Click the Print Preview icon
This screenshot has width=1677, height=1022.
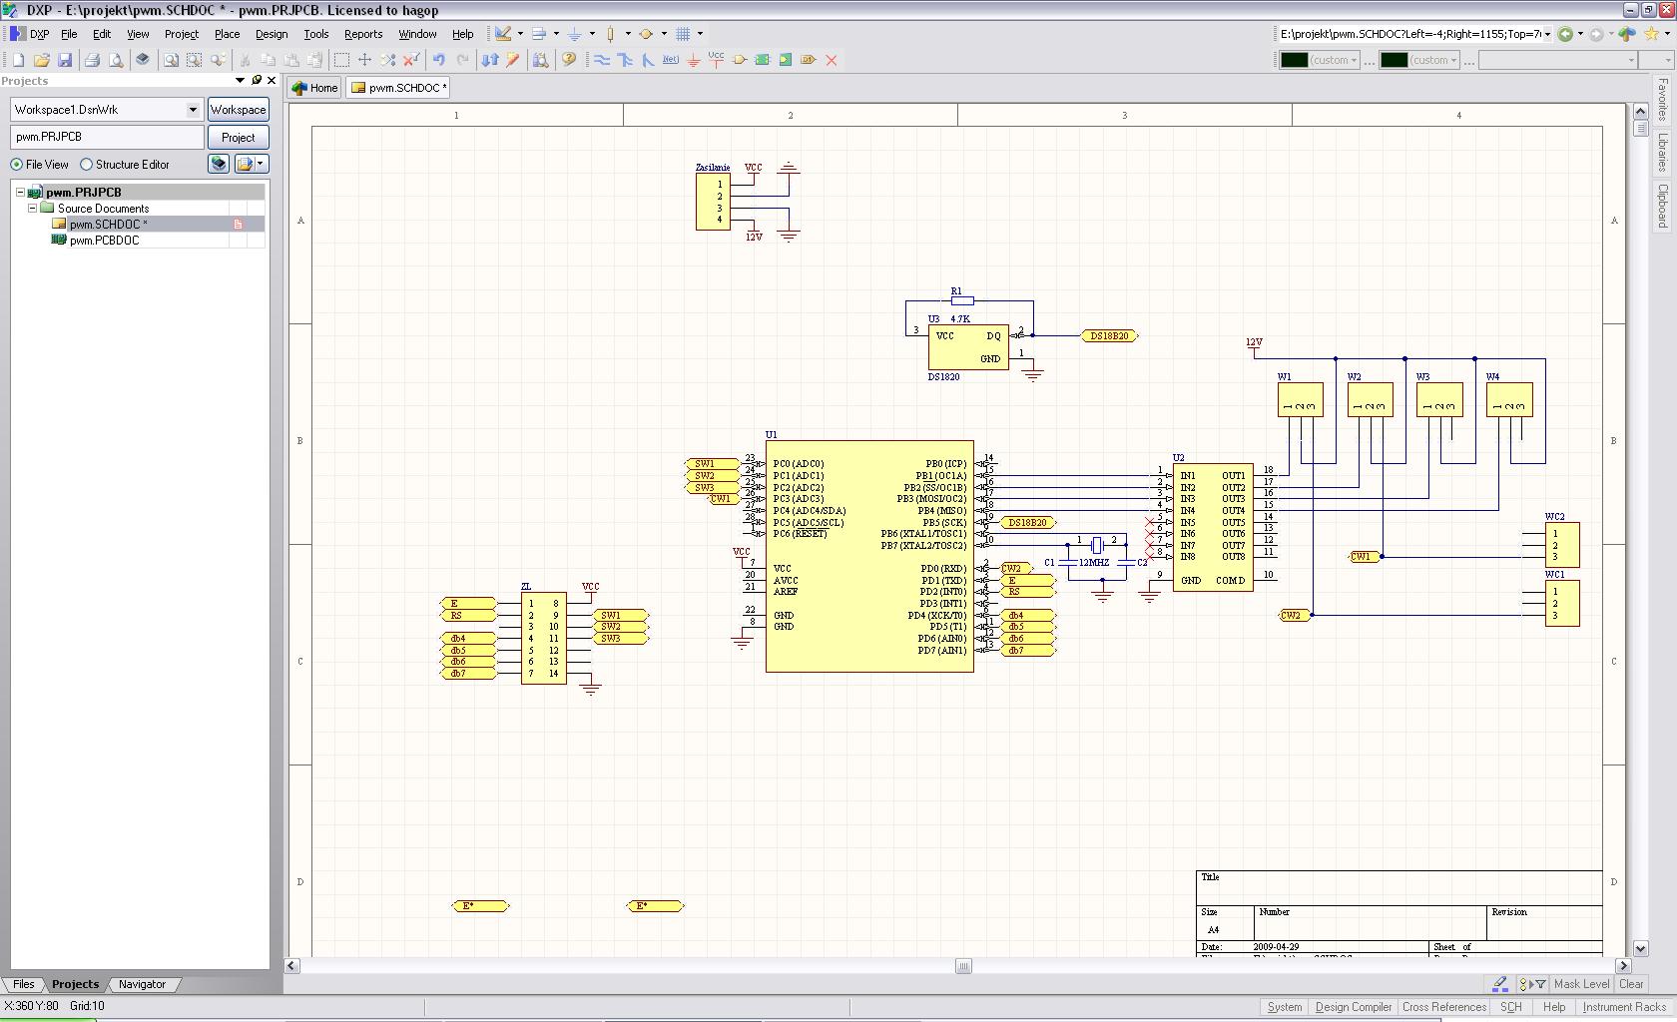[116, 60]
